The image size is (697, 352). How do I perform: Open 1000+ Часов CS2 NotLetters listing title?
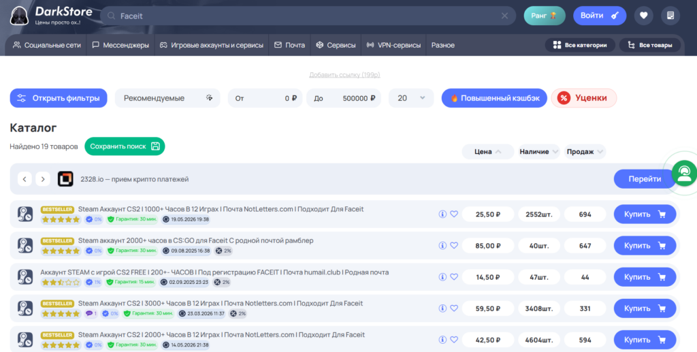[x=221, y=209]
